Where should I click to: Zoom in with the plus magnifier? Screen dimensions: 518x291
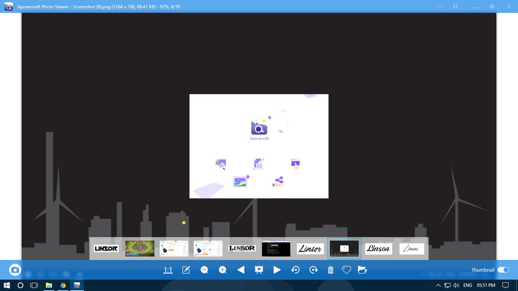point(223,270)
